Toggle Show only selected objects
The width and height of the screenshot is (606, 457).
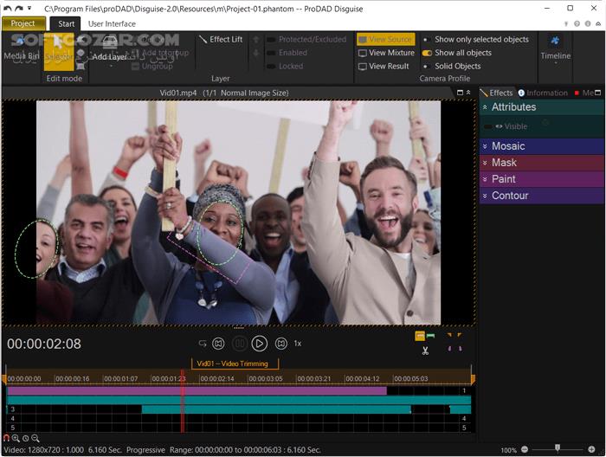coord(475,40)
